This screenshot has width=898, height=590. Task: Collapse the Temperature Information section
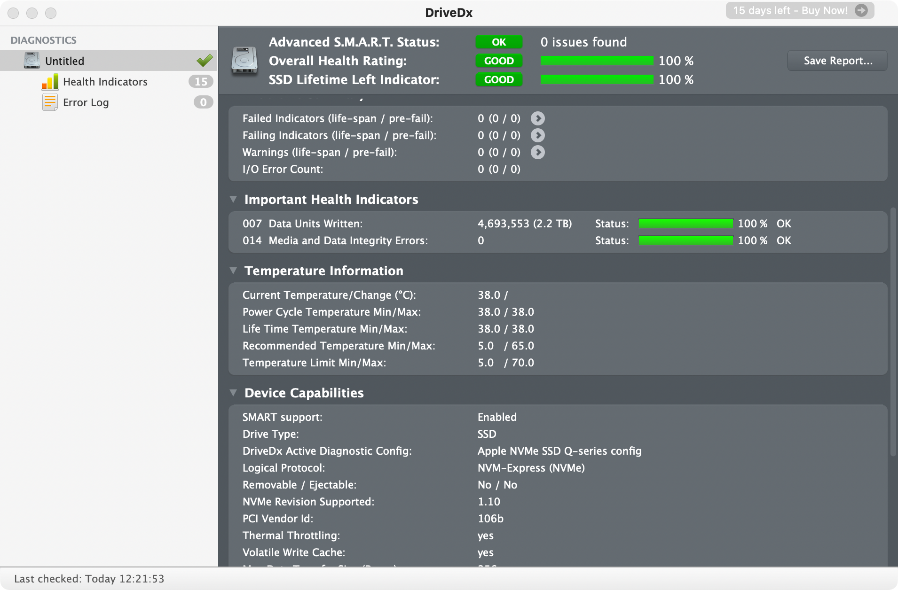click(x=233, y=271)
